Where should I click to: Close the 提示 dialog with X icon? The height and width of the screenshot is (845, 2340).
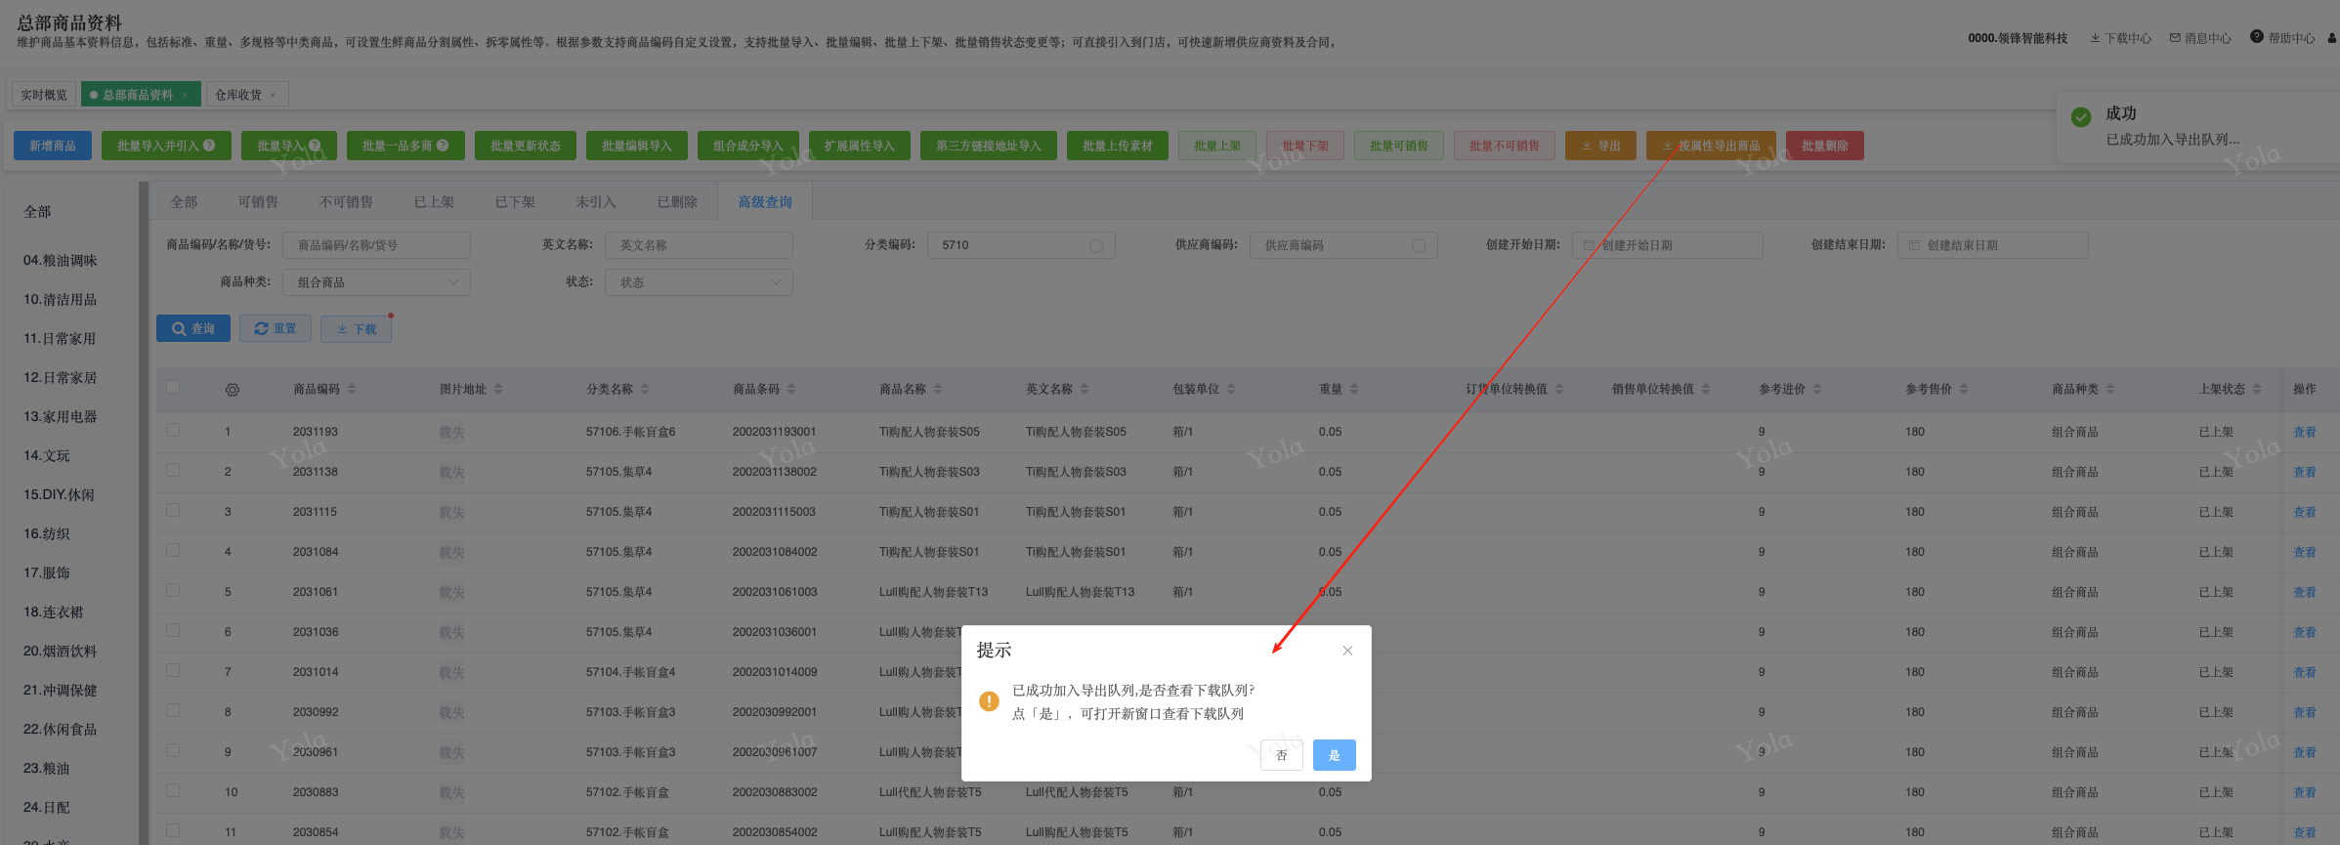pos(1347,651)
